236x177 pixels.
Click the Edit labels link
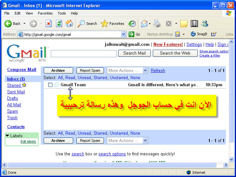tap(28, 141)
